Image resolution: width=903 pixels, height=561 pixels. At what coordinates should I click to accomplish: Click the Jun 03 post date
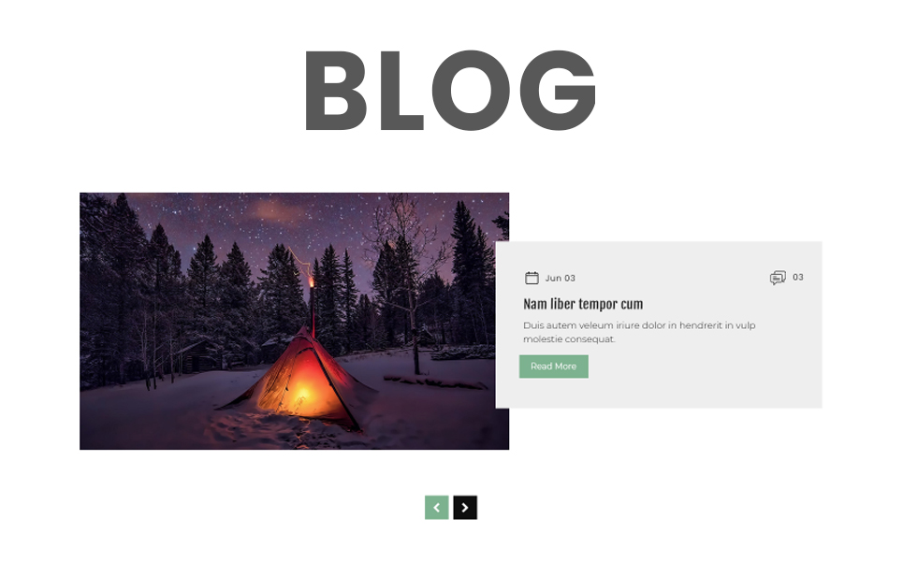[x=560, y=278]
